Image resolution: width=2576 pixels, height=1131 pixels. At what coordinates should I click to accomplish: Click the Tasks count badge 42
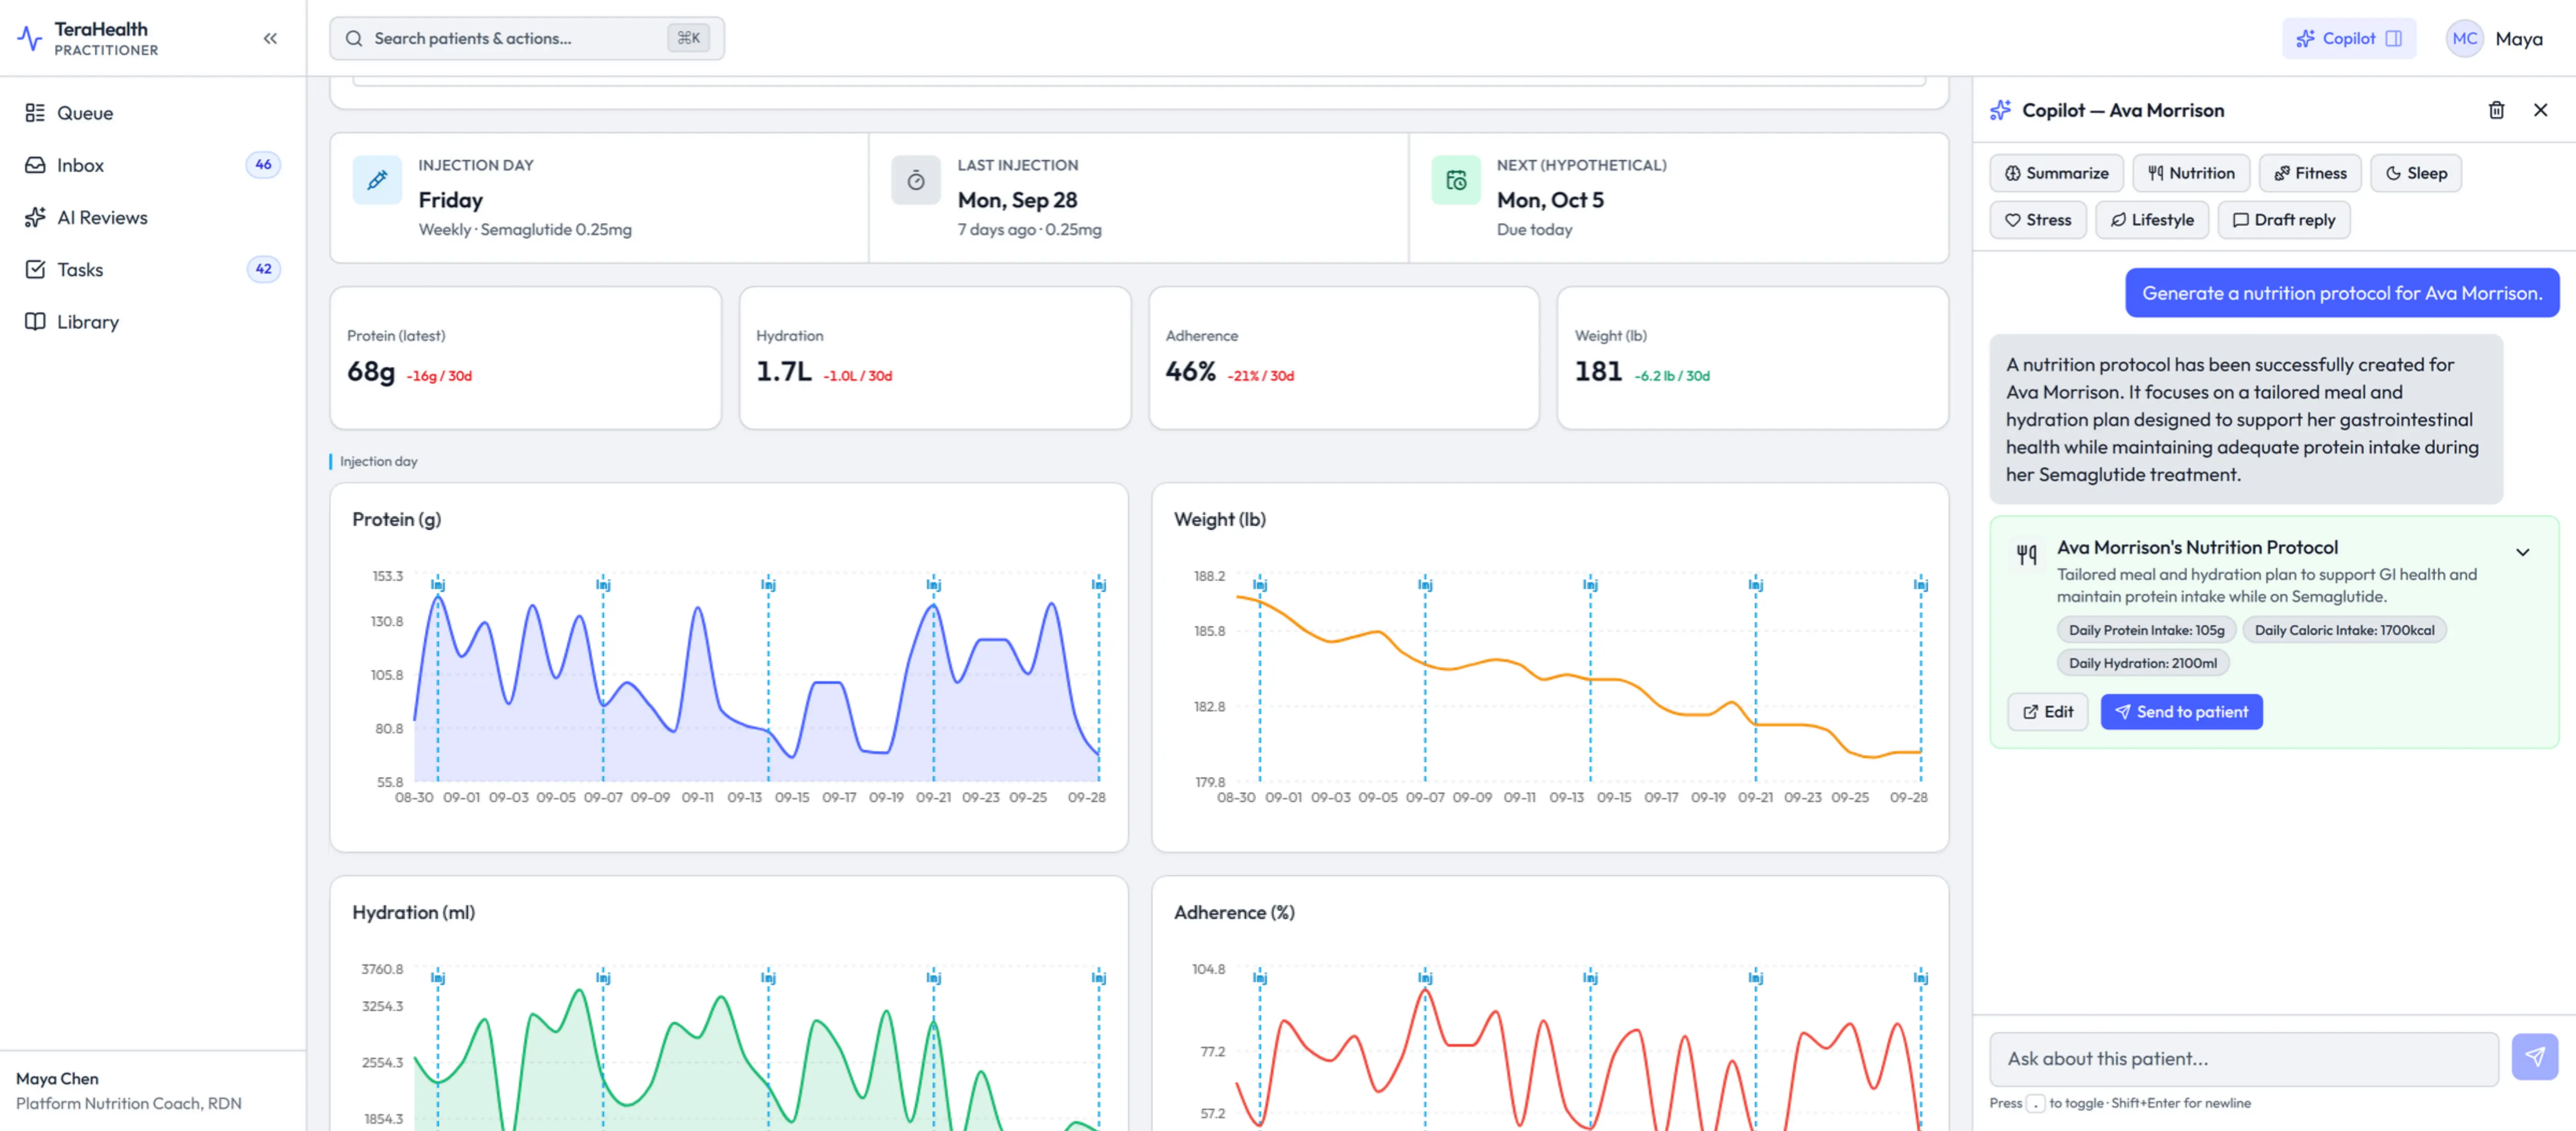[x=263, y=269]
